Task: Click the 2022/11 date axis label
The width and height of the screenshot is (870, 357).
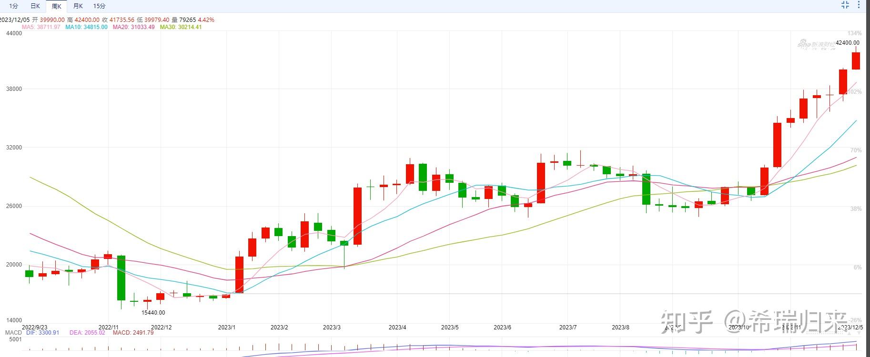Action: (108, 327)
